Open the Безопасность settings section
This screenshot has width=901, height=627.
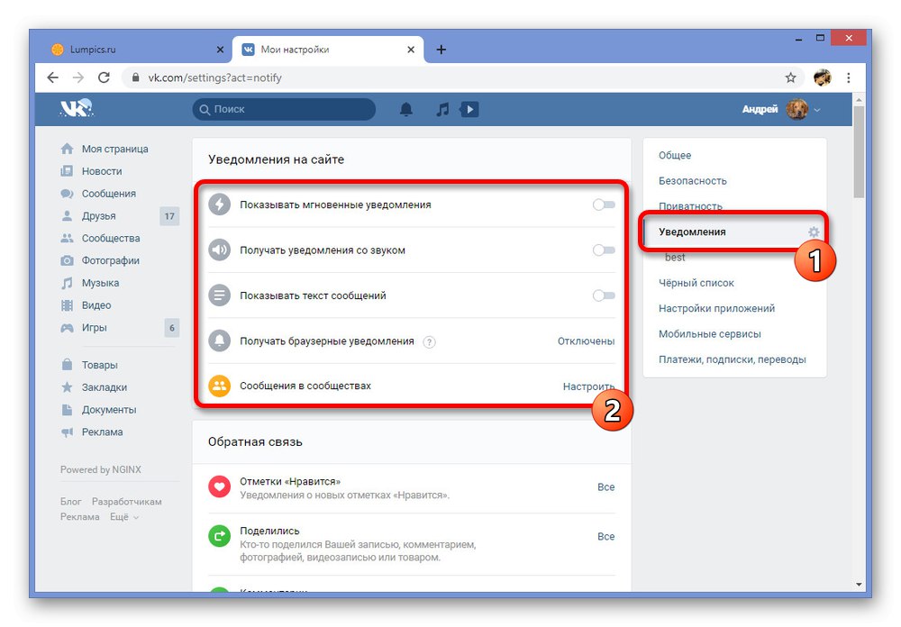(692, 181)
